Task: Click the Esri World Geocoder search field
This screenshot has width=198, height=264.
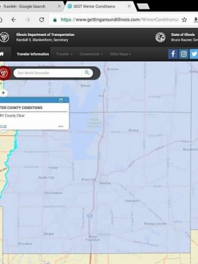Action: pos(48,73)
